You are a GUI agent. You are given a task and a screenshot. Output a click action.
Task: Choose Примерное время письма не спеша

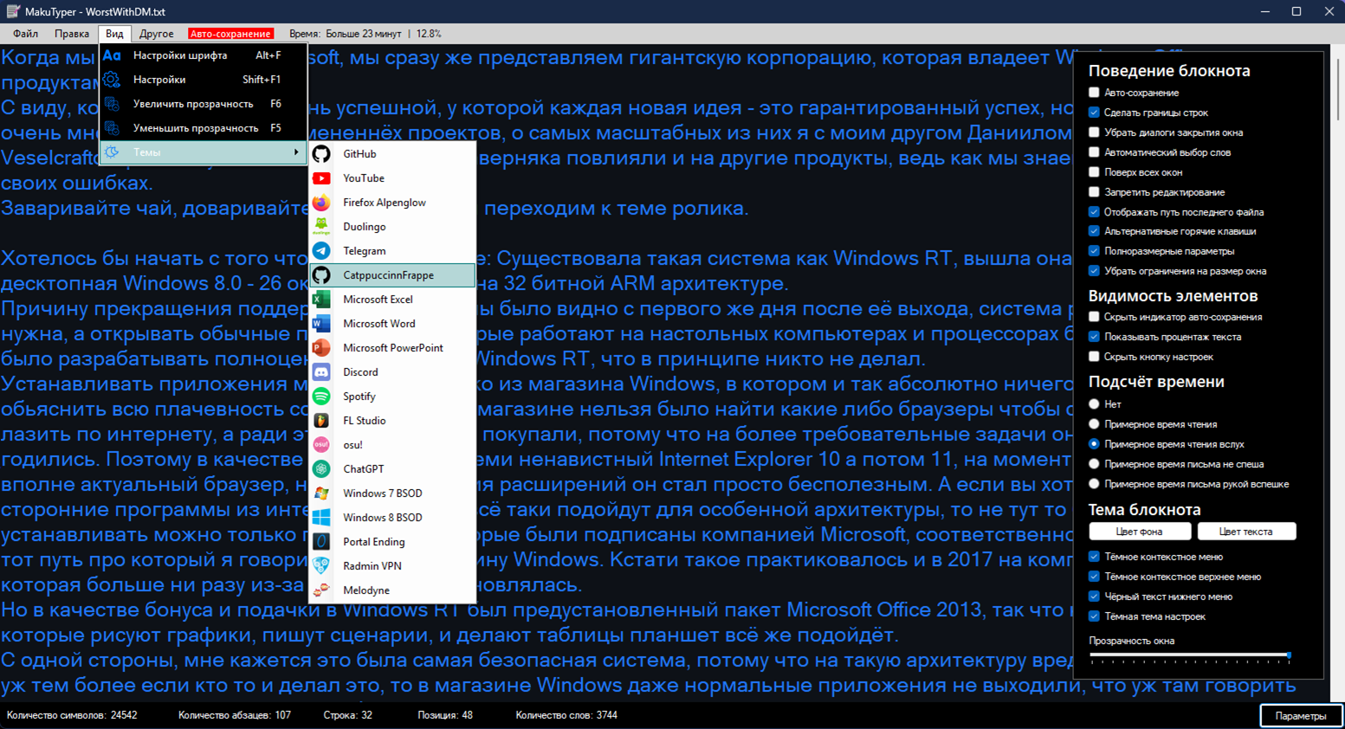tap(1094, 464)
